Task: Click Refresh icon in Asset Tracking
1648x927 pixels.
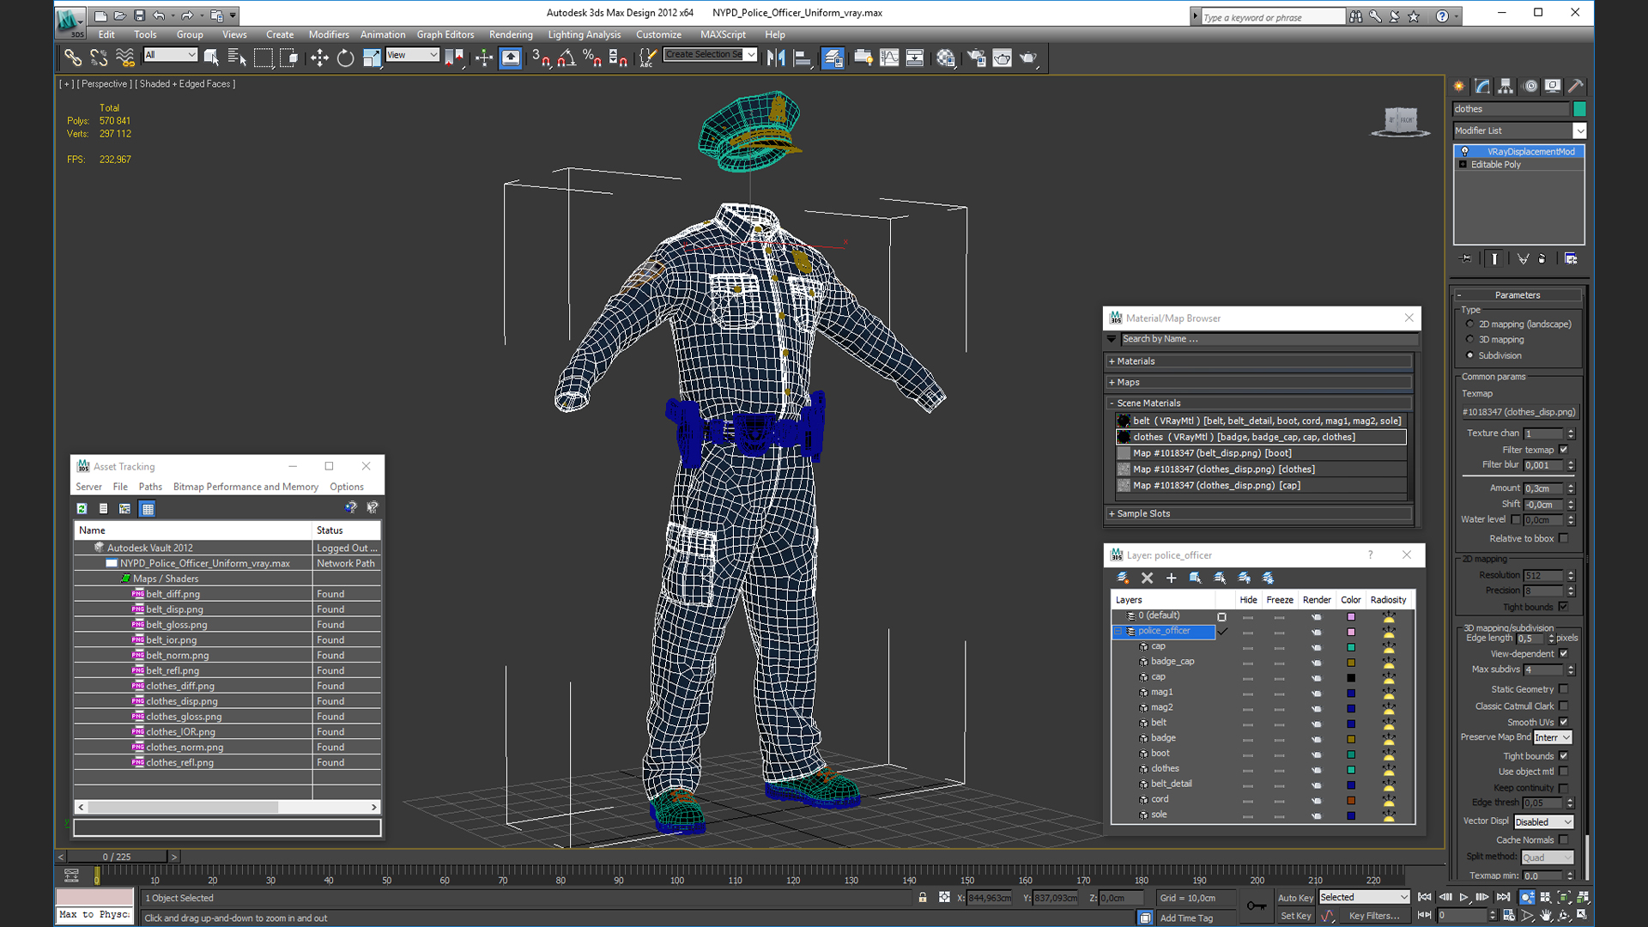Action: tap(82, 508)
